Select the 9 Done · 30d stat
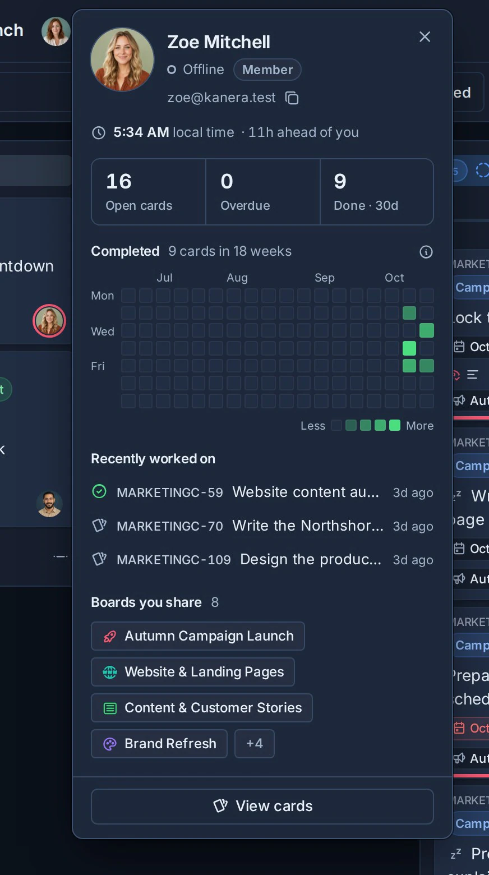 pos(377,192)
